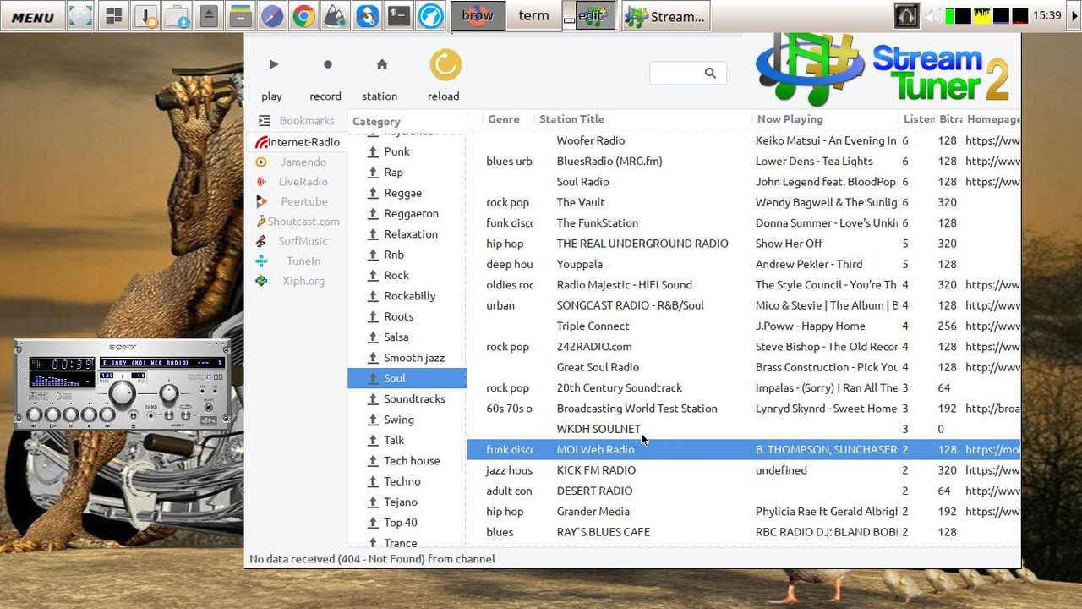Select the Reggaeton category

[x=407, y=213]
